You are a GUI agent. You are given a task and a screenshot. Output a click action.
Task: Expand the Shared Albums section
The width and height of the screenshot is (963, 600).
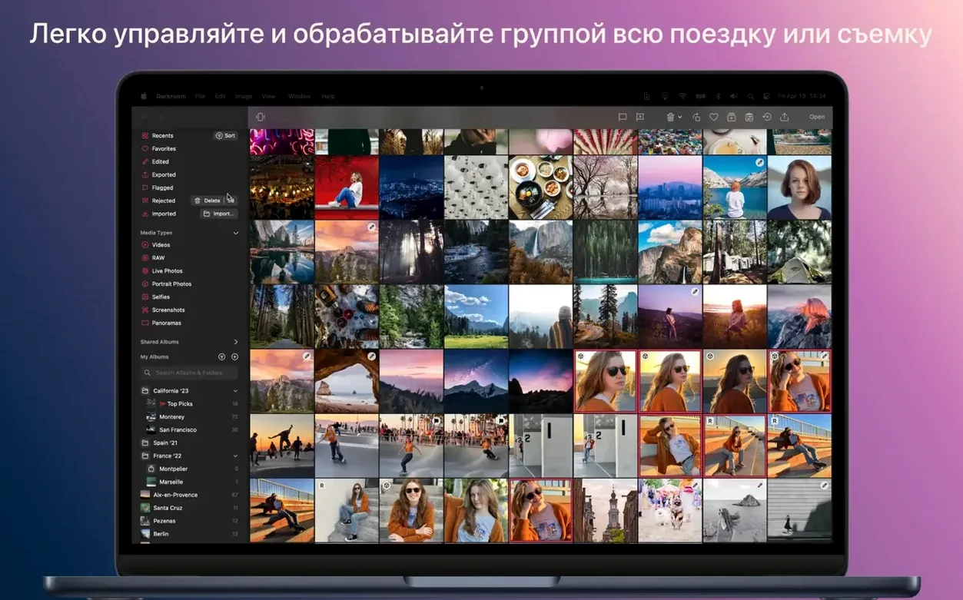click(x=236, y=342)
